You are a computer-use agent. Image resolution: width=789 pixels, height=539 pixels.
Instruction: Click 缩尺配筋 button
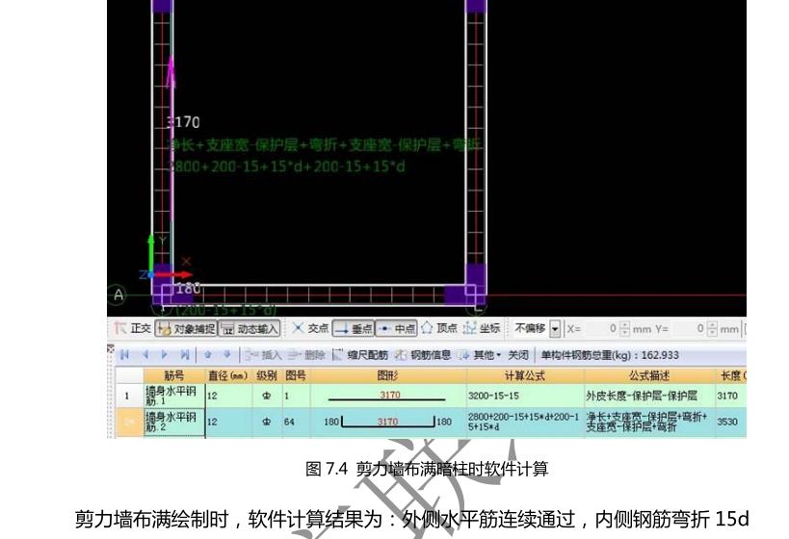359,355
